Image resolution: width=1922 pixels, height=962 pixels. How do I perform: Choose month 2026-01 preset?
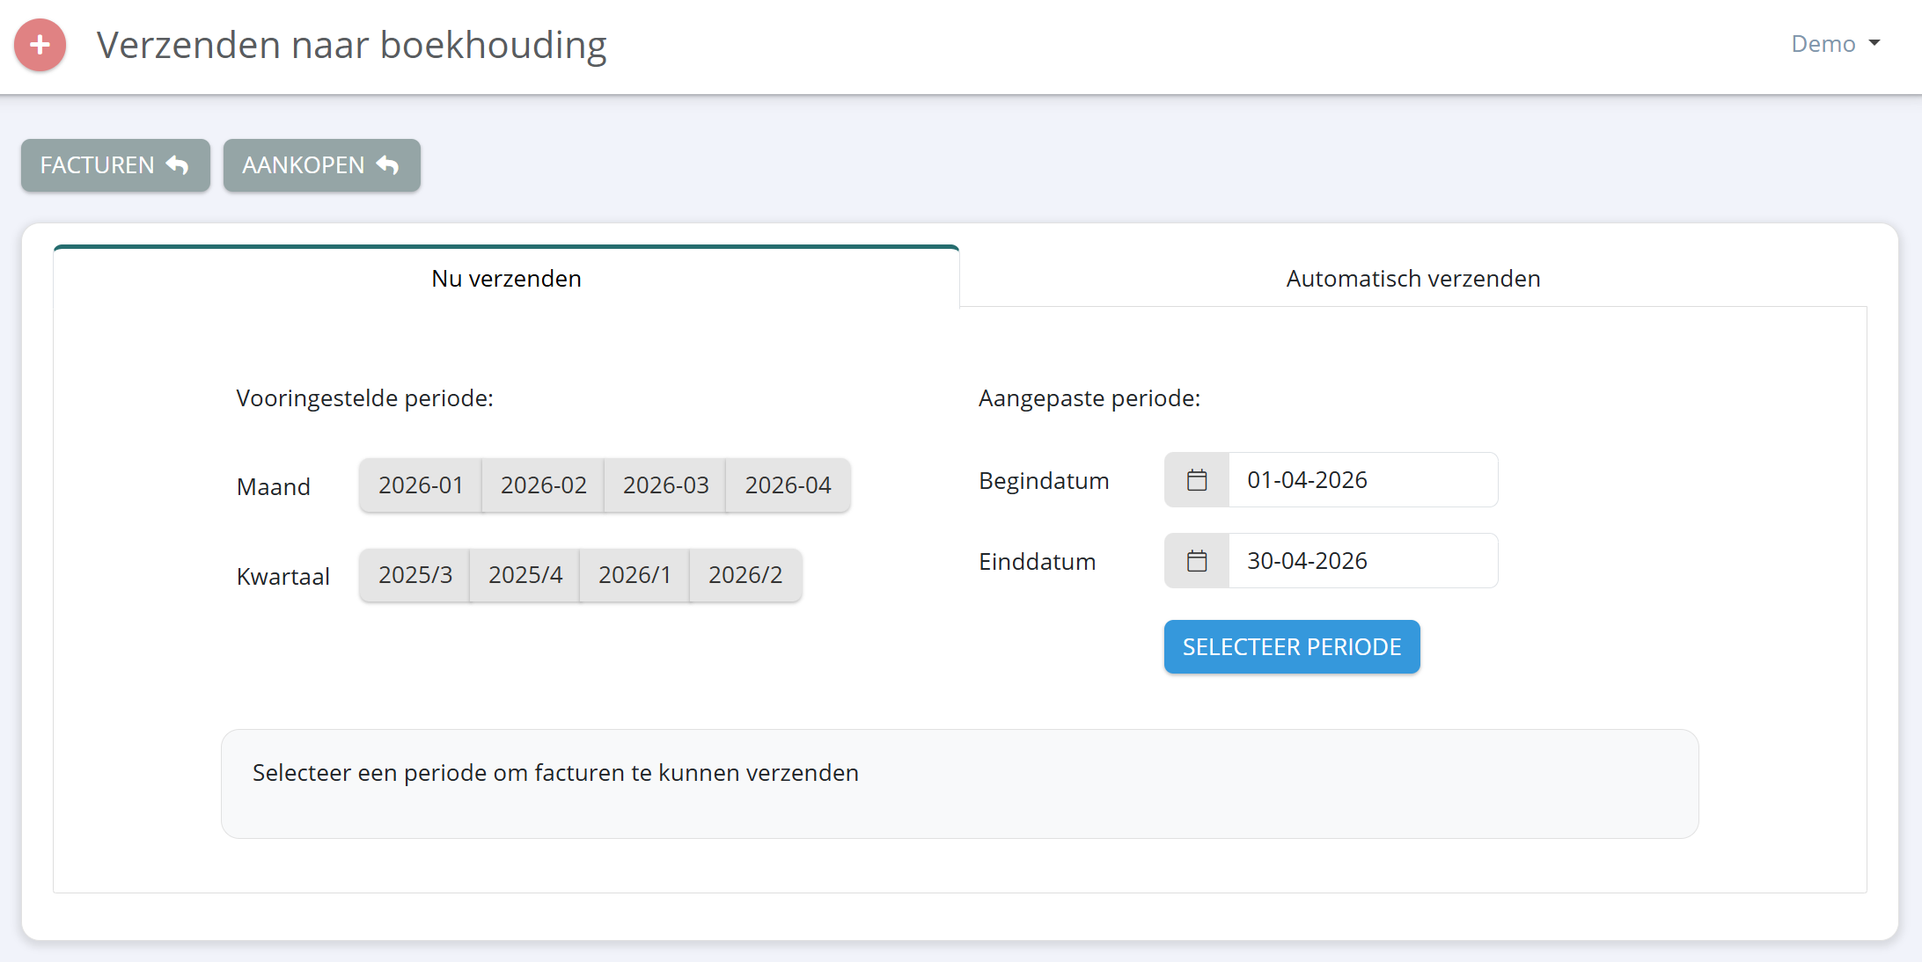(x=421, y=485)
